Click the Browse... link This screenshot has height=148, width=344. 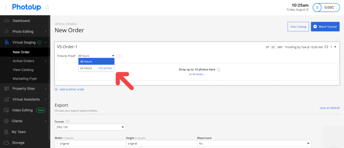(199, 74)
